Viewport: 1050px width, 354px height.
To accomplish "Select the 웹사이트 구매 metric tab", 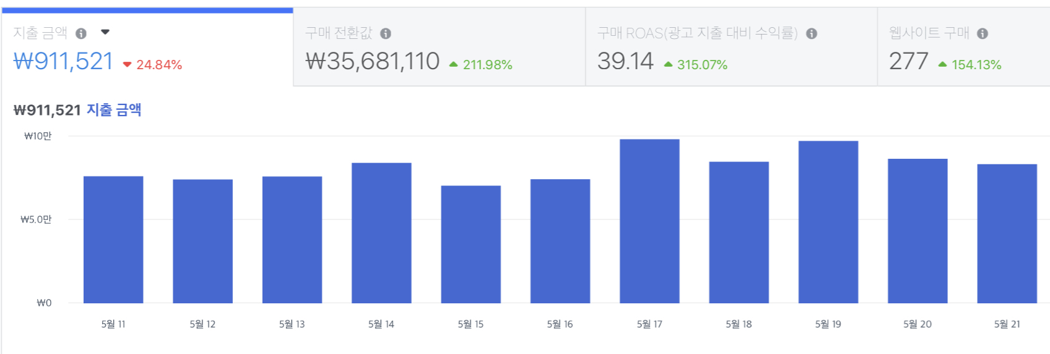I will point(964,47).
